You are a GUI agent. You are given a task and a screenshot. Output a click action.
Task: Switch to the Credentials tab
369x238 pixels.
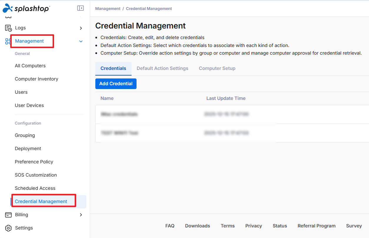tap(113, 68)
